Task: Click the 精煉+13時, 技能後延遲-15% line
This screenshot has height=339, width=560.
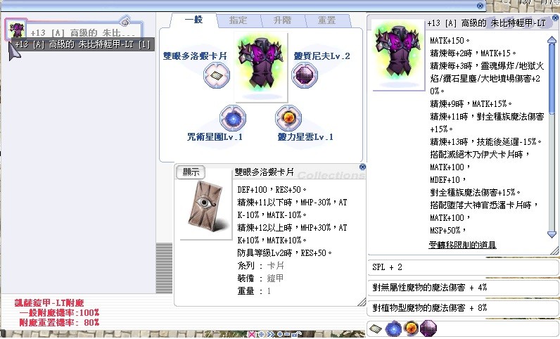Action: click(485, 142)
